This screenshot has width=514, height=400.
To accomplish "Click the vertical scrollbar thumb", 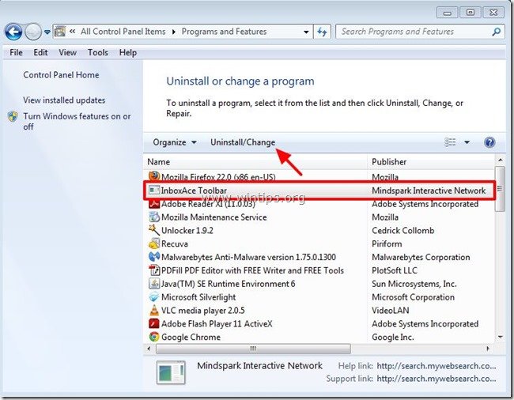I will (x=500, y=189).
